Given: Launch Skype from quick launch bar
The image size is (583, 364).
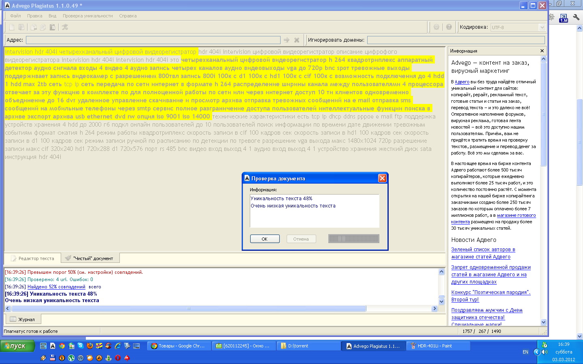Looking at the screenshot, I should (81, 346).
